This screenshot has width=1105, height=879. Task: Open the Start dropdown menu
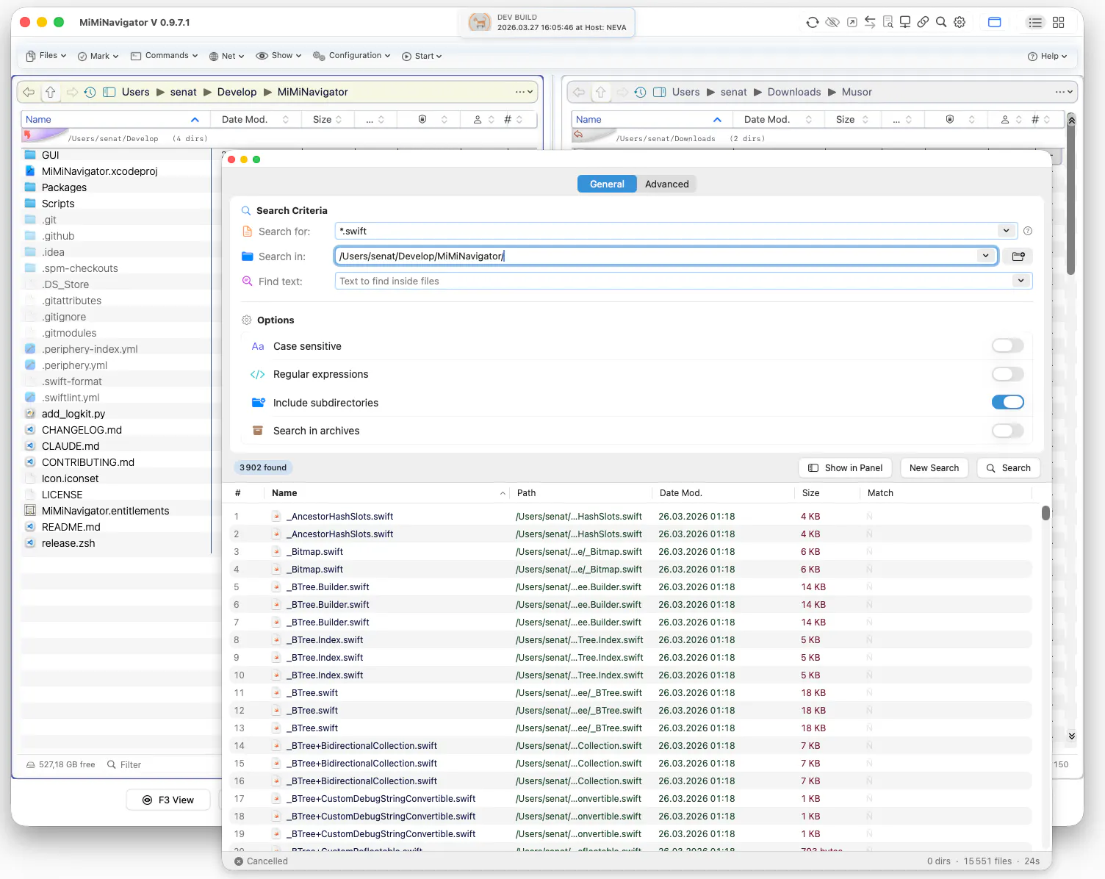(422, 56)
